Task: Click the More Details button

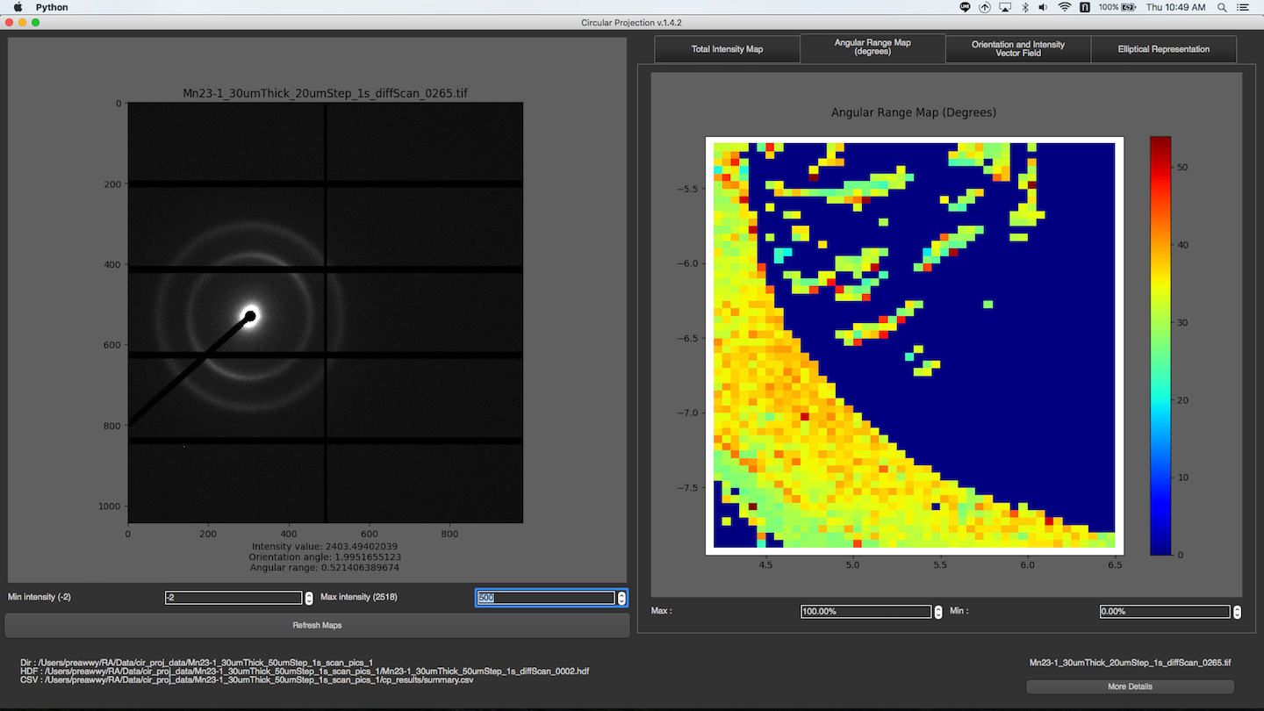Action: point(1130,686)
